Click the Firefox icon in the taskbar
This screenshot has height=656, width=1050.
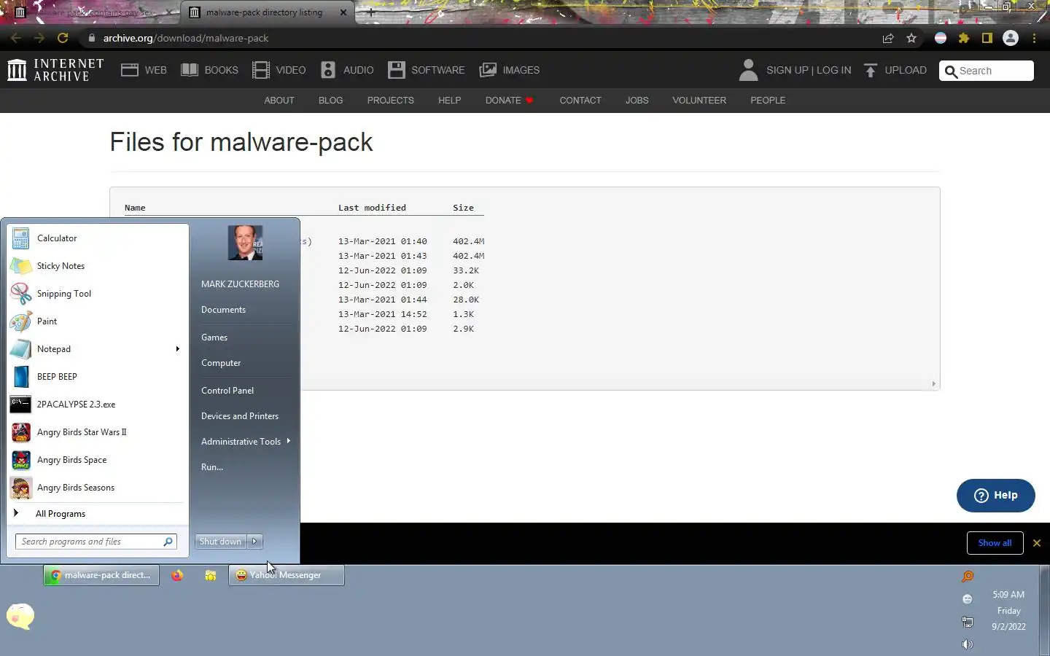[x=177, y=575]
